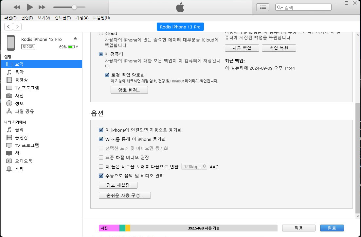Click the rewind playback button
Image resolution: width=361 pixels, height=237 pixels.
(x=17, y=7)
